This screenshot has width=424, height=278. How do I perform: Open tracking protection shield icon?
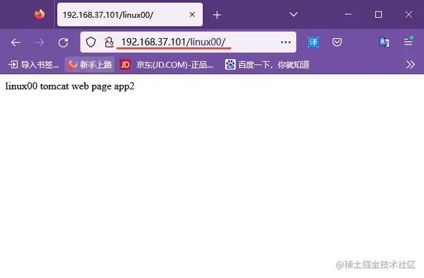click(x=91, y=42)
